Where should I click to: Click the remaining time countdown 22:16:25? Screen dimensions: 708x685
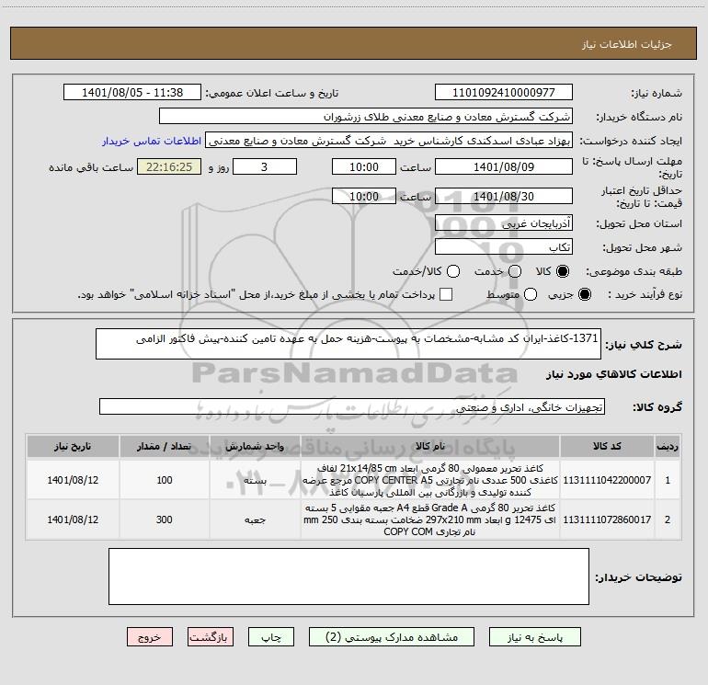(169, 166)
